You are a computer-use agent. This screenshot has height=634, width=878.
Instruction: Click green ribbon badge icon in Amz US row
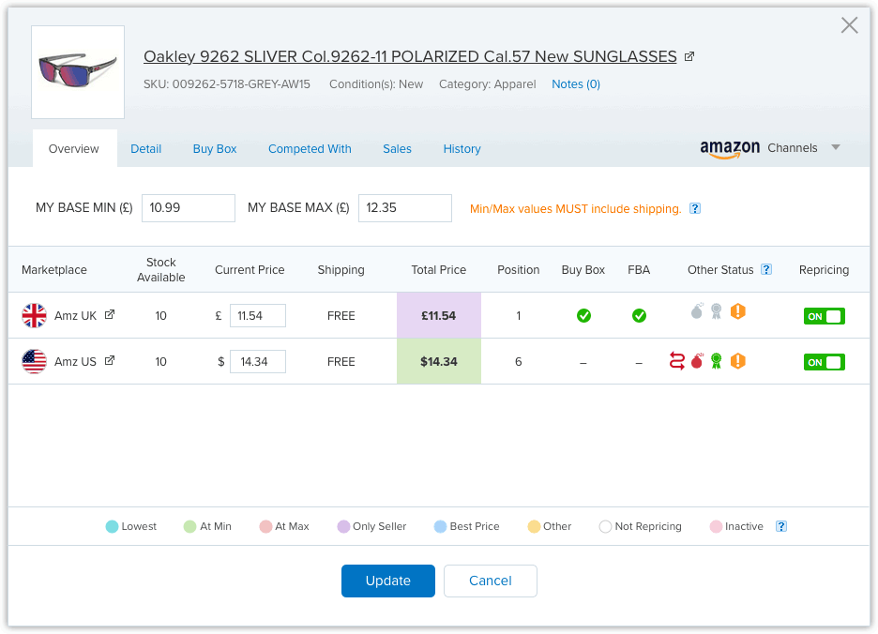[x=716, y=361]
